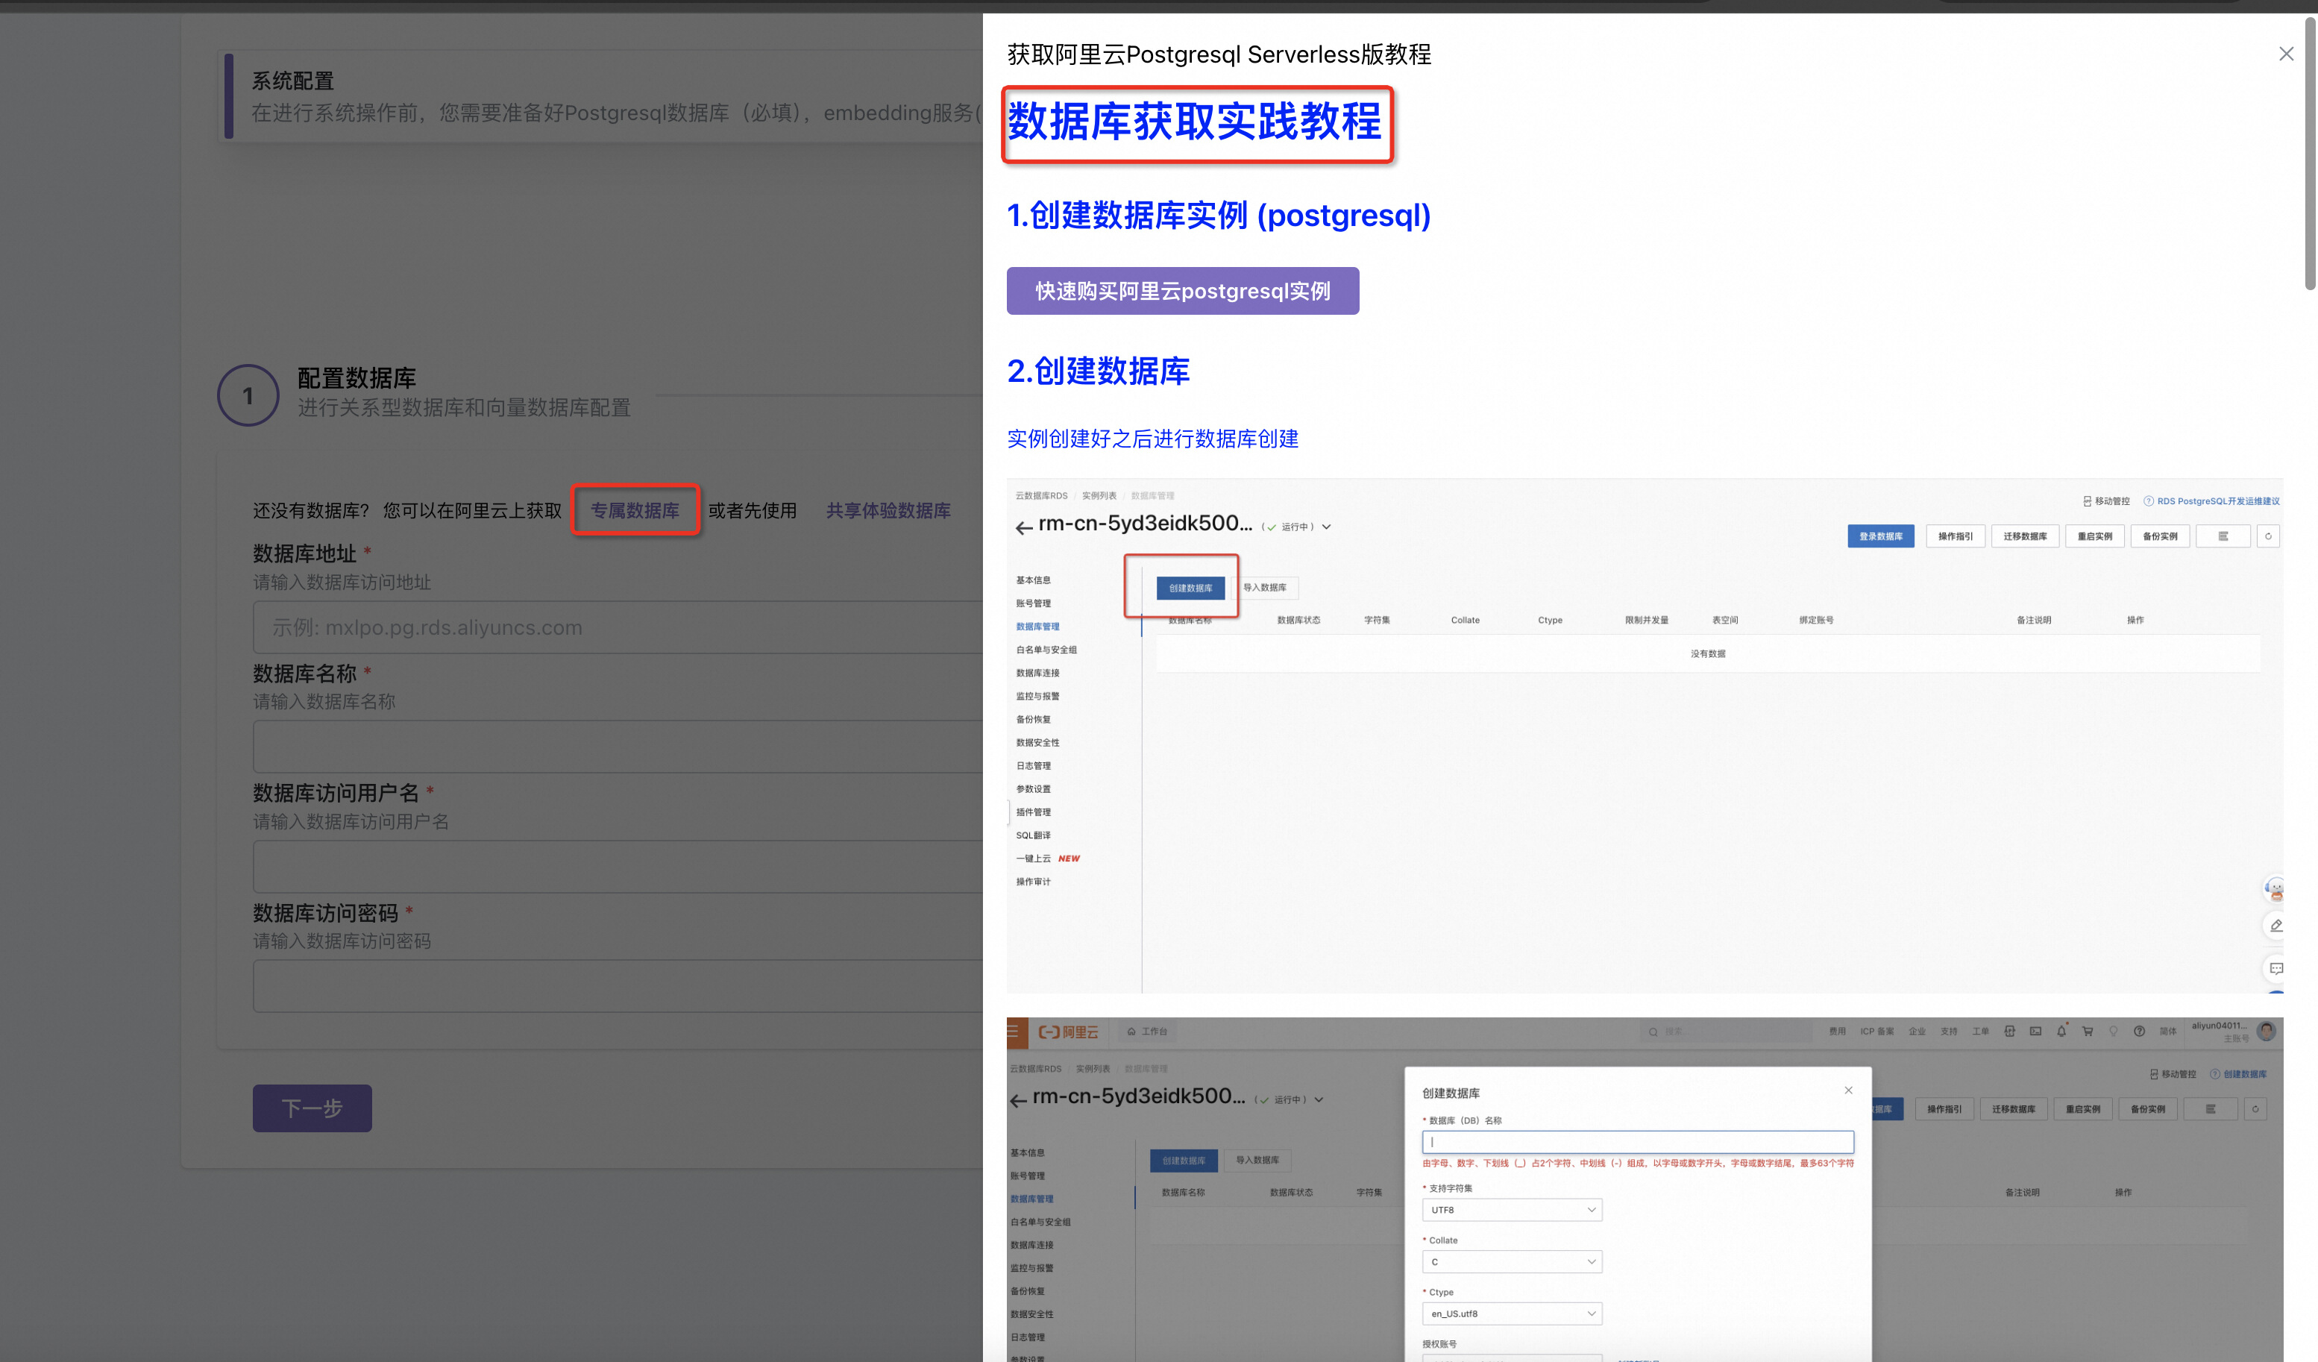Select SQL翻译 in the RDS sidebar
The width and height of the screenshot is (2318, 1362).
click(1033, 835)
